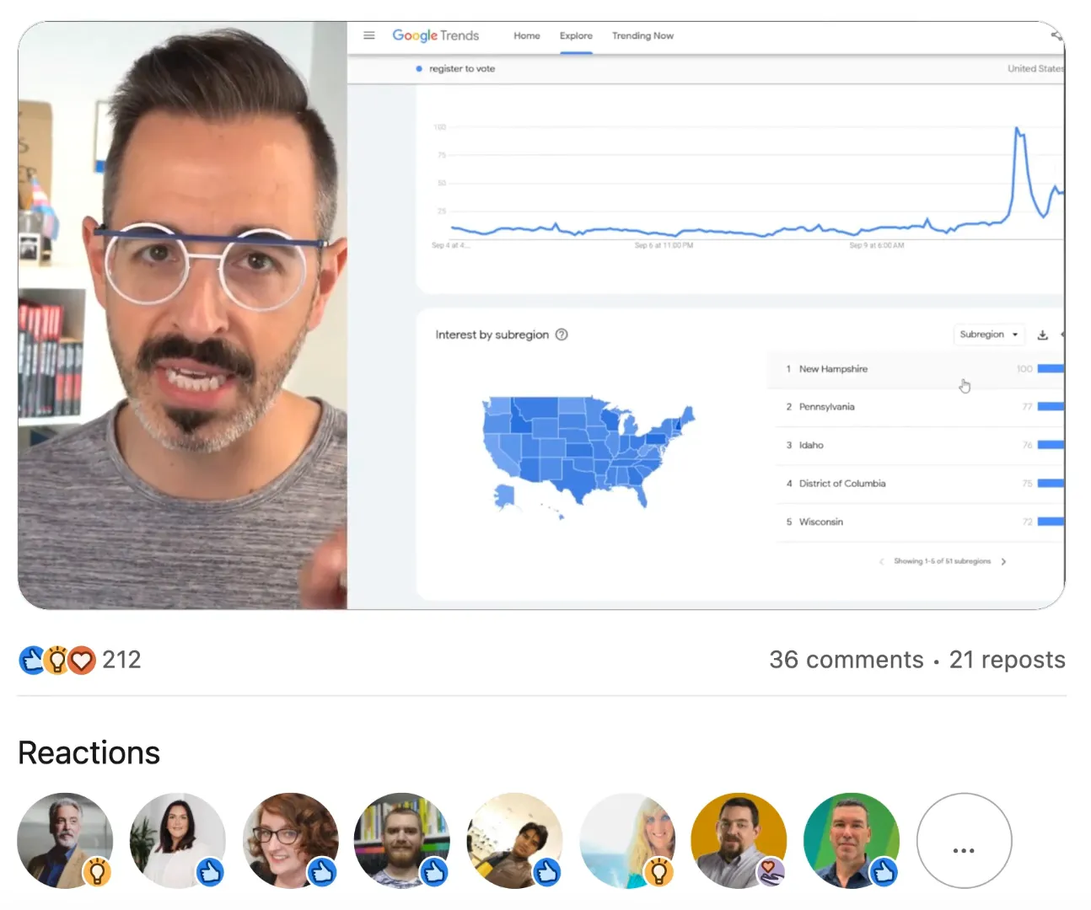Open the Subregion dropdown
Image resolution: width=1091 pixels, height=910 pixels.
pyautogui.click(x=988, y=335)
